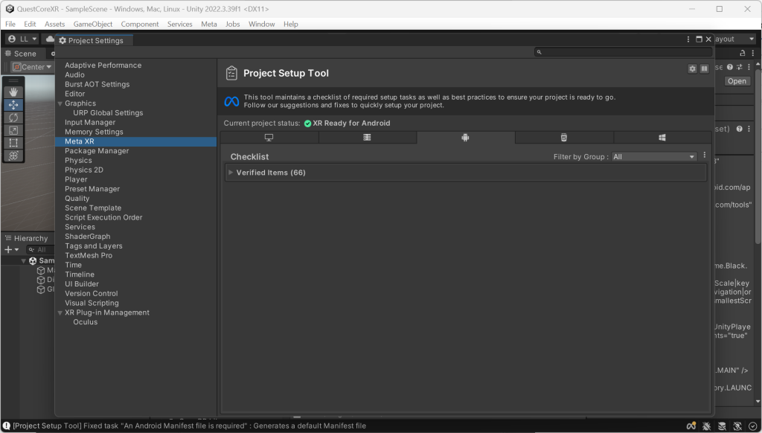Select the Scale tool in Scene toolbar
The width and height of the screenshot is (762, 433).
13,129
